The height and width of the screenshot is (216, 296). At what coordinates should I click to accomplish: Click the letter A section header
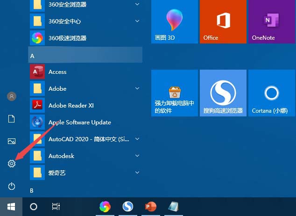click(85, 55)
